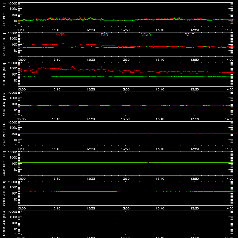Click the 13:50 tick label below 610 MHz plot
The image size is (238, 238).
click(195, 90)
